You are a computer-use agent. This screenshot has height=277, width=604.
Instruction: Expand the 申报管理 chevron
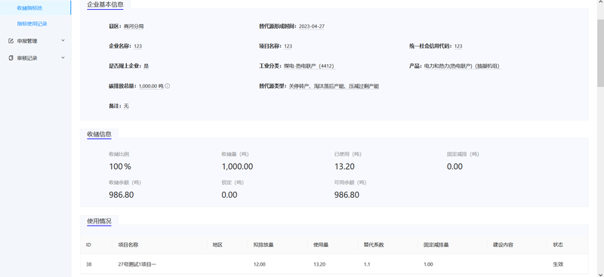coord(63,41)
